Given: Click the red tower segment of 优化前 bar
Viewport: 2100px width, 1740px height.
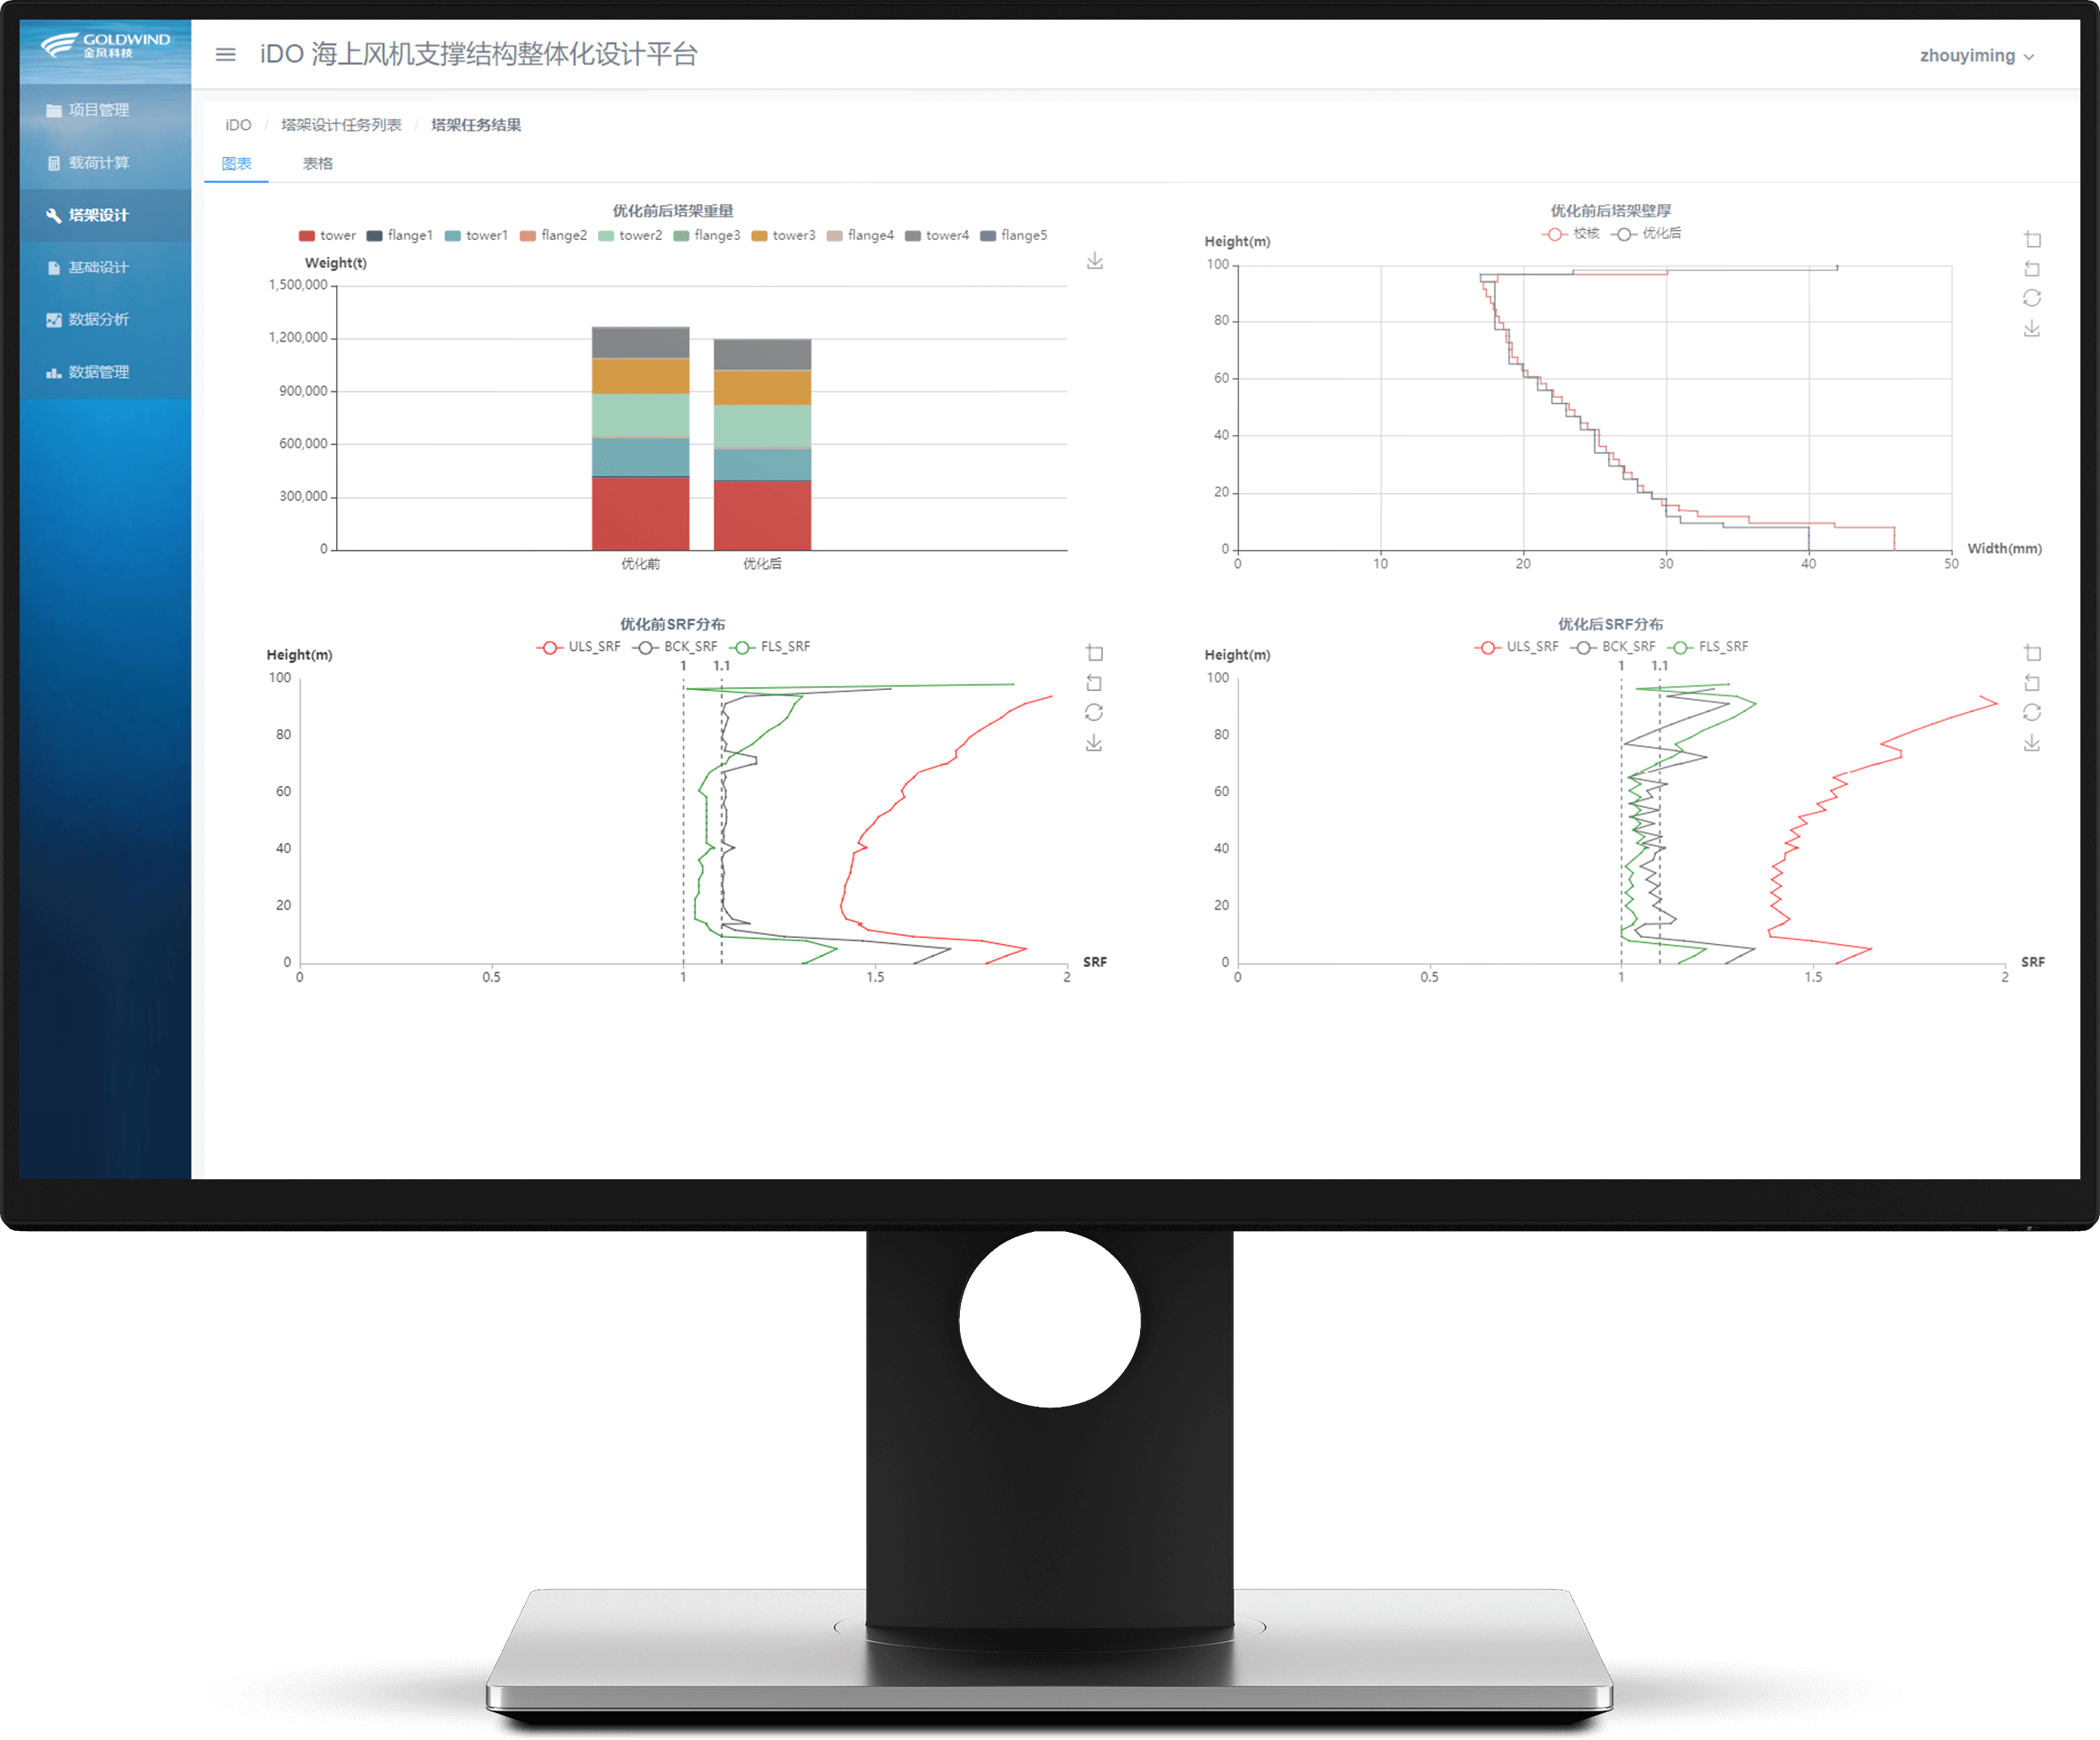Looking at the screenshot, I should pyautogui.click(x=641, y=514).
